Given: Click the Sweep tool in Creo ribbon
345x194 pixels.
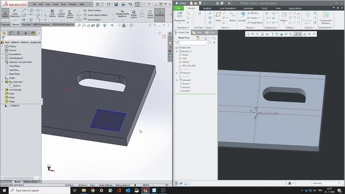Looking at the screenshot, I should tap(252, 18).
